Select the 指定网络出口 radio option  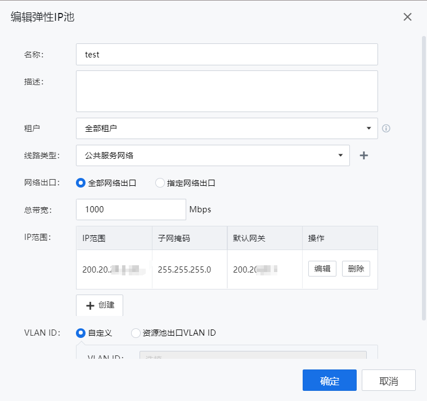pos(160,183)
